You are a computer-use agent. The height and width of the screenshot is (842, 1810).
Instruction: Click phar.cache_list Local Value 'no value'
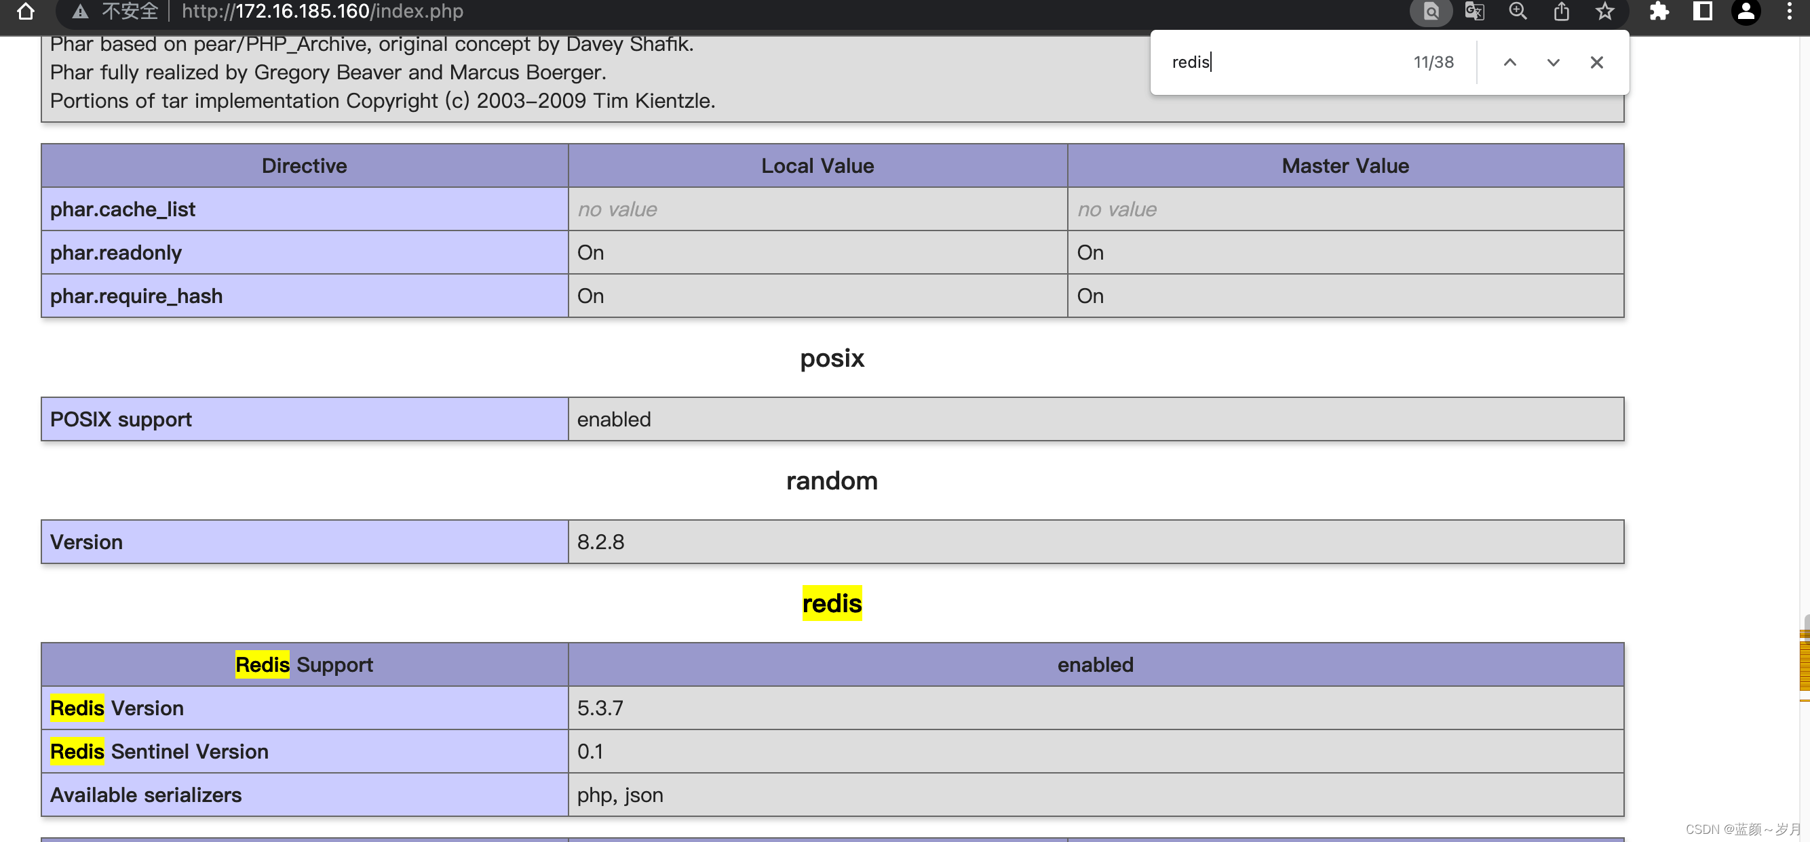click(617, 209)
